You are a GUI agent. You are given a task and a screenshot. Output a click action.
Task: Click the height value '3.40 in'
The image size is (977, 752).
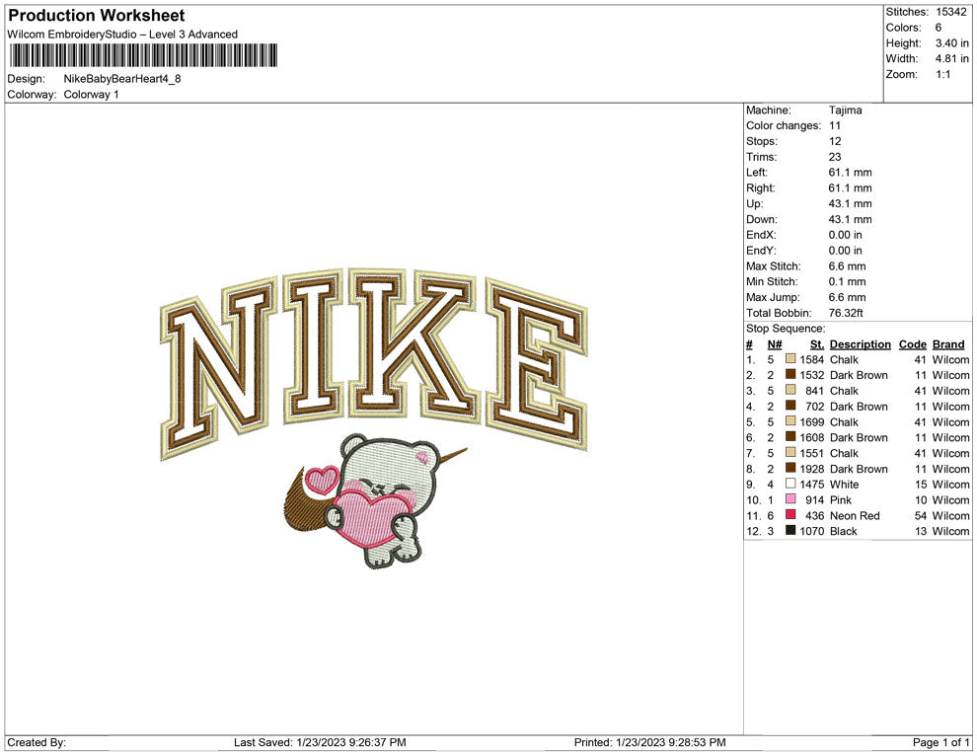951,43
